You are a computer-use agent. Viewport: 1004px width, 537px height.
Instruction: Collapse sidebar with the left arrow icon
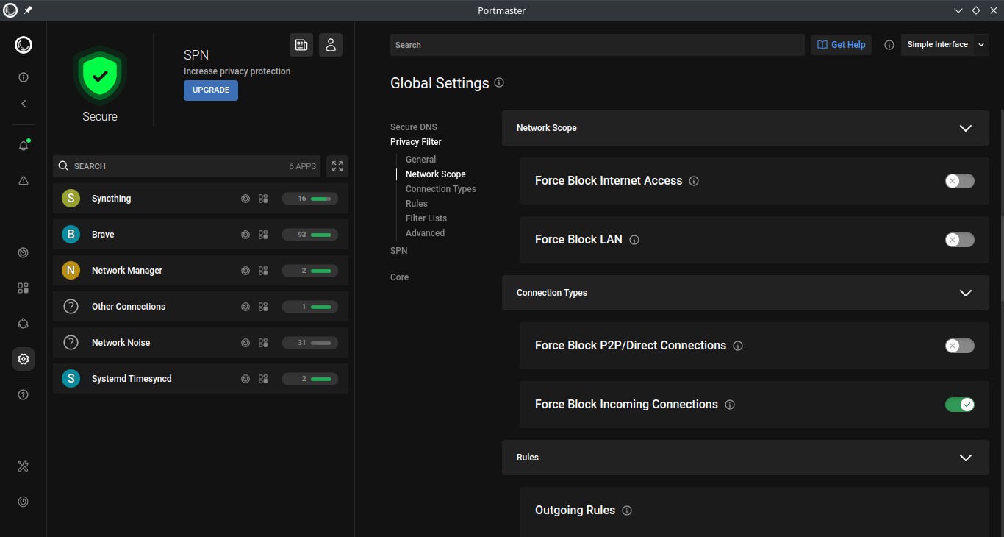point(24,104)
